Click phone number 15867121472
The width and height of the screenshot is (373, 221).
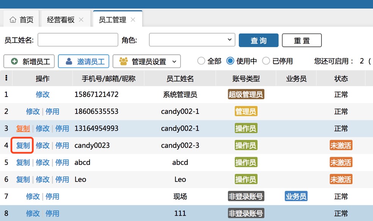pos(96,94)
